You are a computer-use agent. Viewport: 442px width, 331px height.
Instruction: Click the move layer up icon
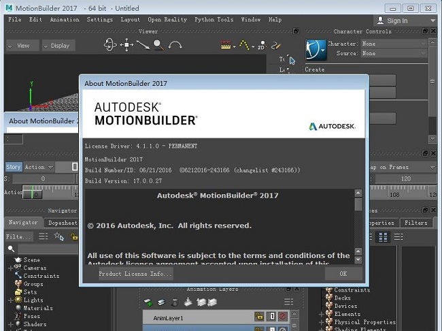click(x=201, y=302)
